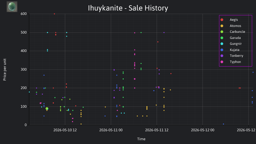Click the 500 value on the price axis

[x=24, y=33]
